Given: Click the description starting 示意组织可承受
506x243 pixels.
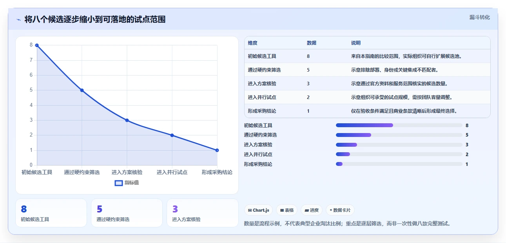Looking at the screenshot, I should pos(402,97).
